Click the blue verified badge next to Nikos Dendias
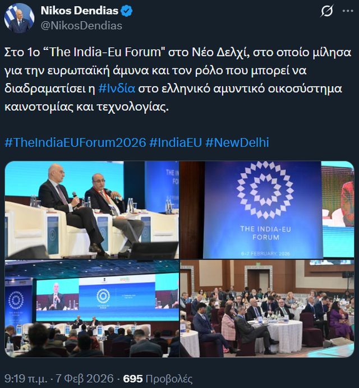Viewport: 359px width, 388px height. [x=127, y=11]
